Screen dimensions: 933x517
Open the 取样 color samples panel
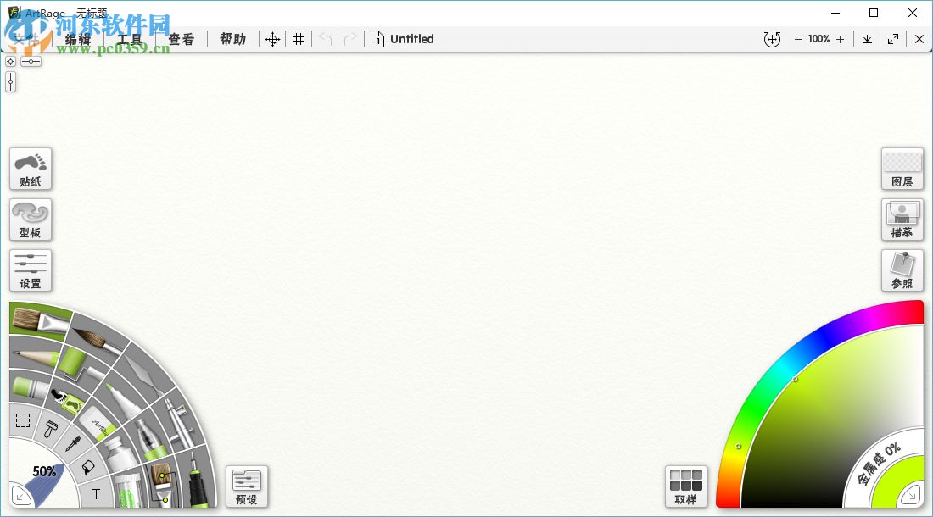(685, 486)
